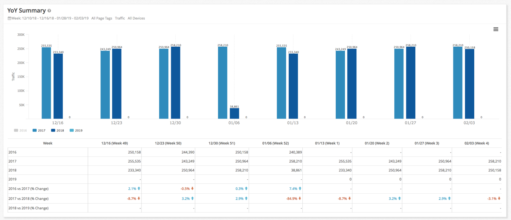This screenshot has height=220, width=511.
Task: Click the red down arrow beside -84.9%
Action: [x=300, y=199]
